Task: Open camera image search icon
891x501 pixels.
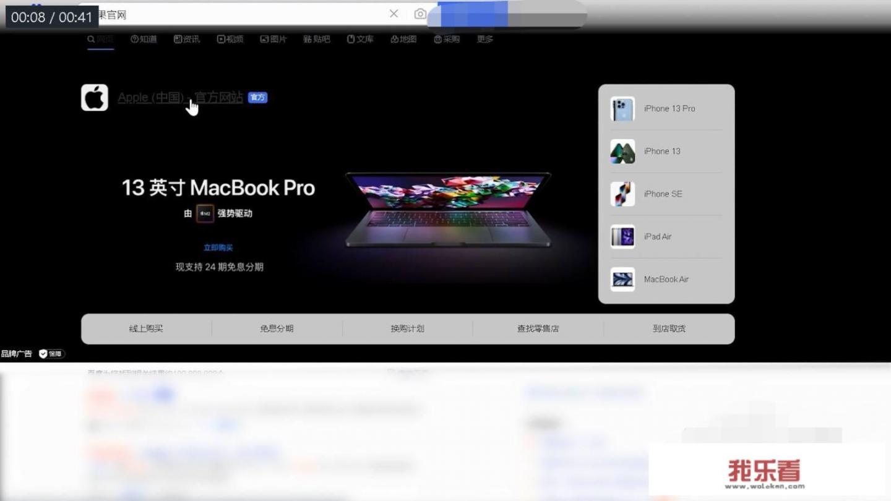Action: 420,14
